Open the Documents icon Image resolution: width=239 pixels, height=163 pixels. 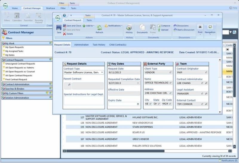tap(142, 28)
